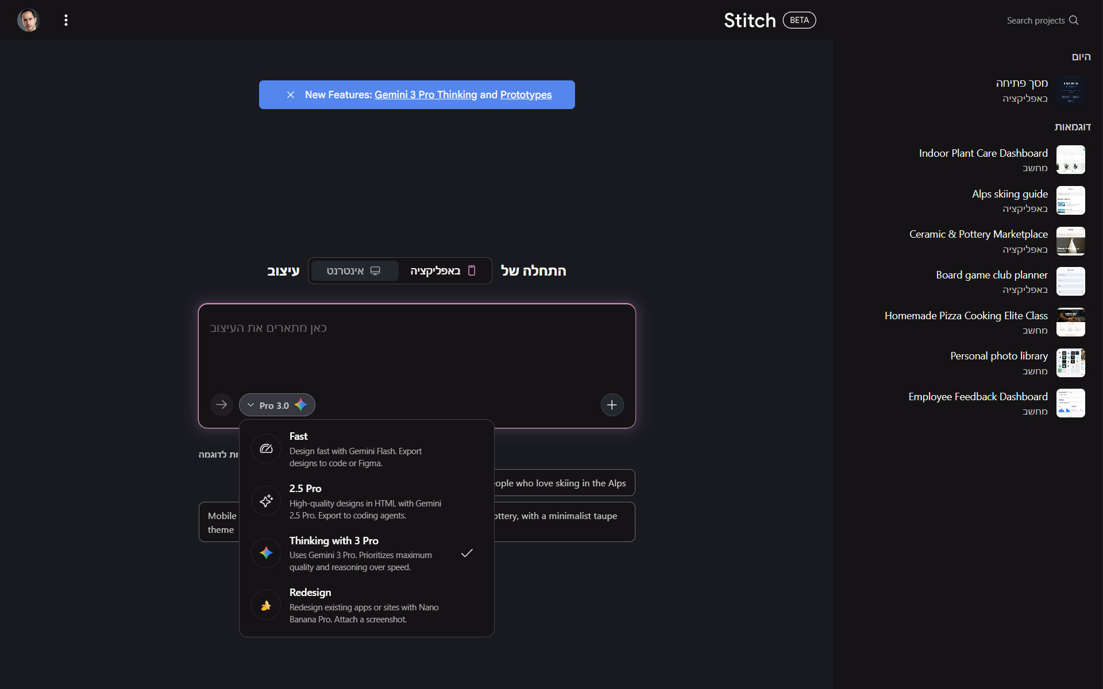This screenshot has width=1103, height=689.
Task: Open the three-dot options menu
Action: (66, 20)
